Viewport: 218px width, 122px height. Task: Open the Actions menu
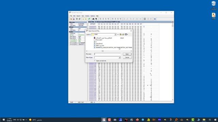click(x=87, y=16)
